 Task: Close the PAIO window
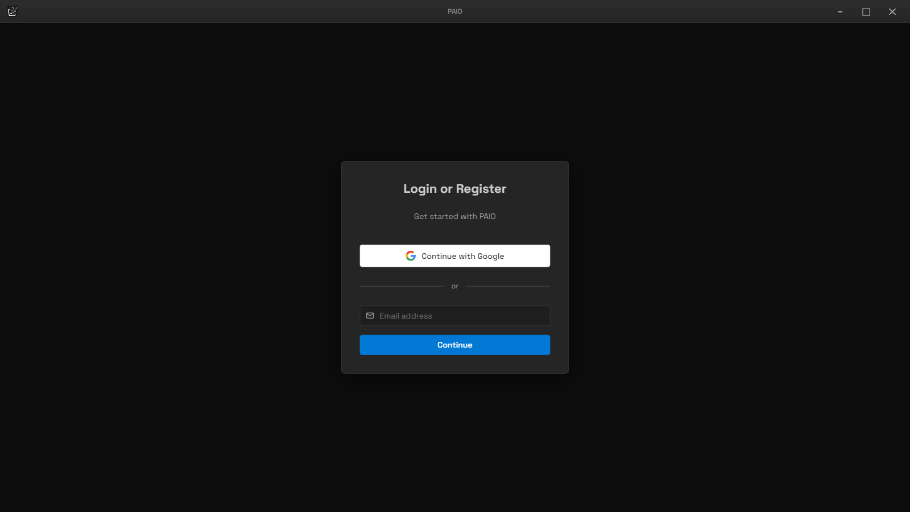[892, 11]
